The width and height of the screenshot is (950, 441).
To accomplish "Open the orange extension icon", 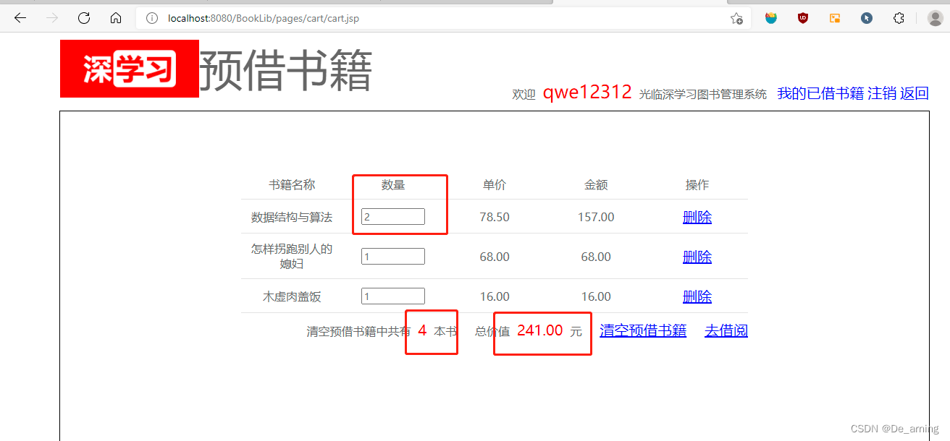I will tap(835, 18).
